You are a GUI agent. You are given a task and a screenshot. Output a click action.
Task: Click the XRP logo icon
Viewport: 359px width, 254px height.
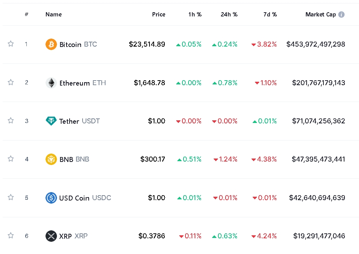pyautogui.click(x=51, y=236)
